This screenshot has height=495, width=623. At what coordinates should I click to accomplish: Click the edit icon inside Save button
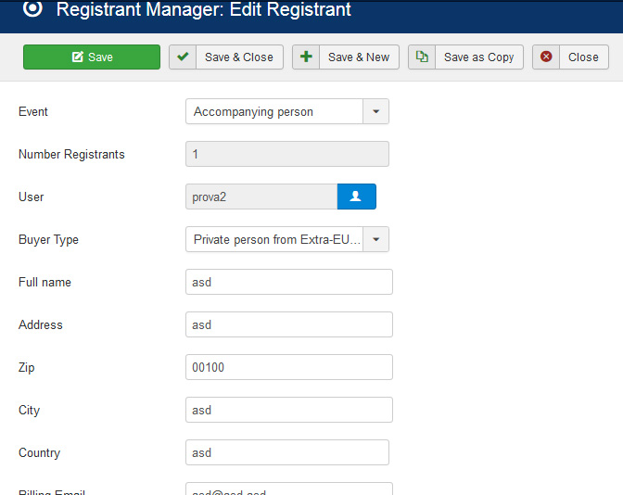[78, 57]
